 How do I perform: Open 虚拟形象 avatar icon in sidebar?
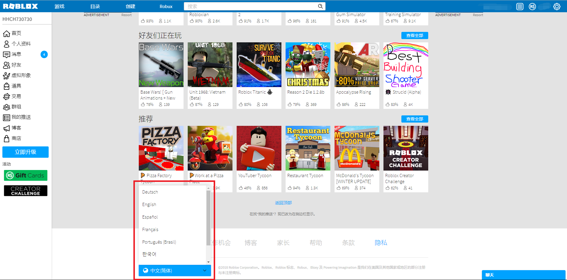(7, 76)
